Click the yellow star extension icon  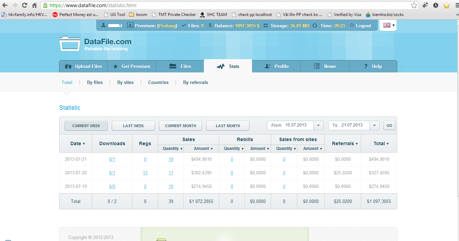coord(446,5)
